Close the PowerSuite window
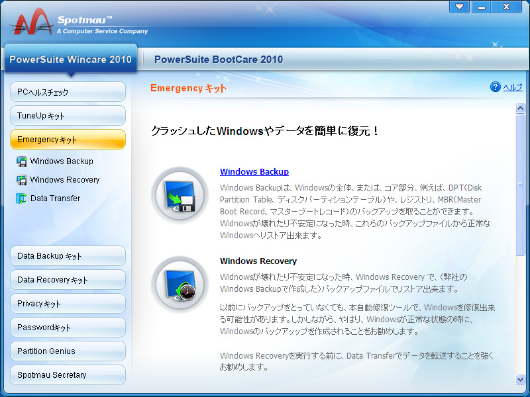The image size is (530, 397). [x=506, y=7]
